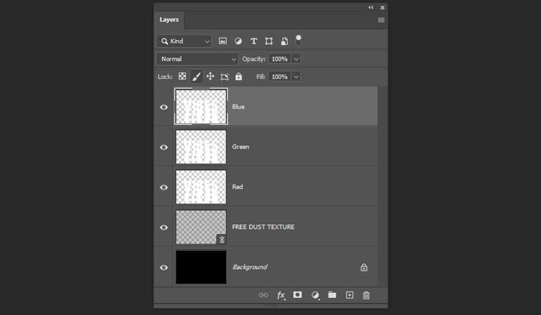The height and width of the screenshot is (315, 541).
Task: Hide the Background layer
Action: [164, 267]
